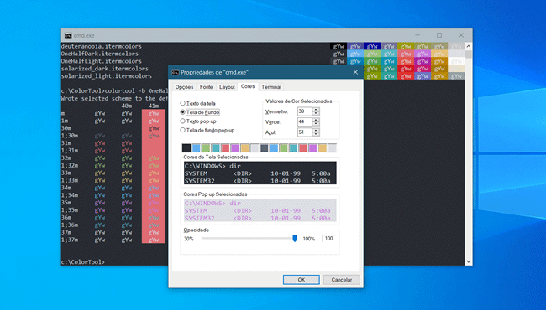Decrease the Azul value with down arrow
This screenshot has height=310, width=546.
pyautogui.click(x=316, y=134)
